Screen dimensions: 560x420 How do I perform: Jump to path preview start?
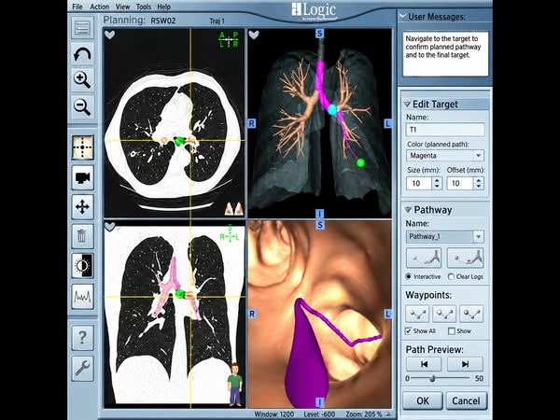click(424, 364)
